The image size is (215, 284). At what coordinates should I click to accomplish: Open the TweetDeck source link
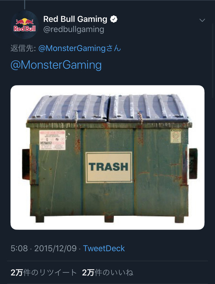pos(104,248)
